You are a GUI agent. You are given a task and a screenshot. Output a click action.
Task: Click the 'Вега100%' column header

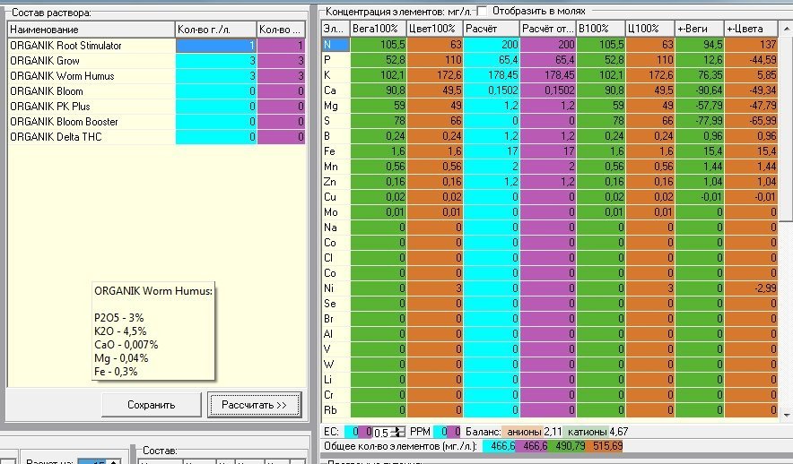pyautogui.click(x=379, y=29)
